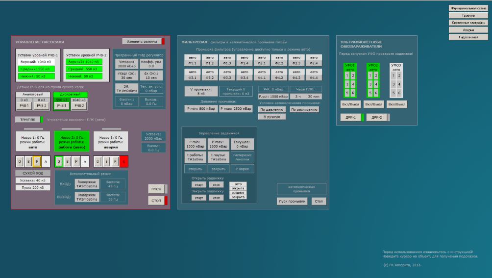Switch to the Графики view
Screen dimensions: 492x278
468,16
